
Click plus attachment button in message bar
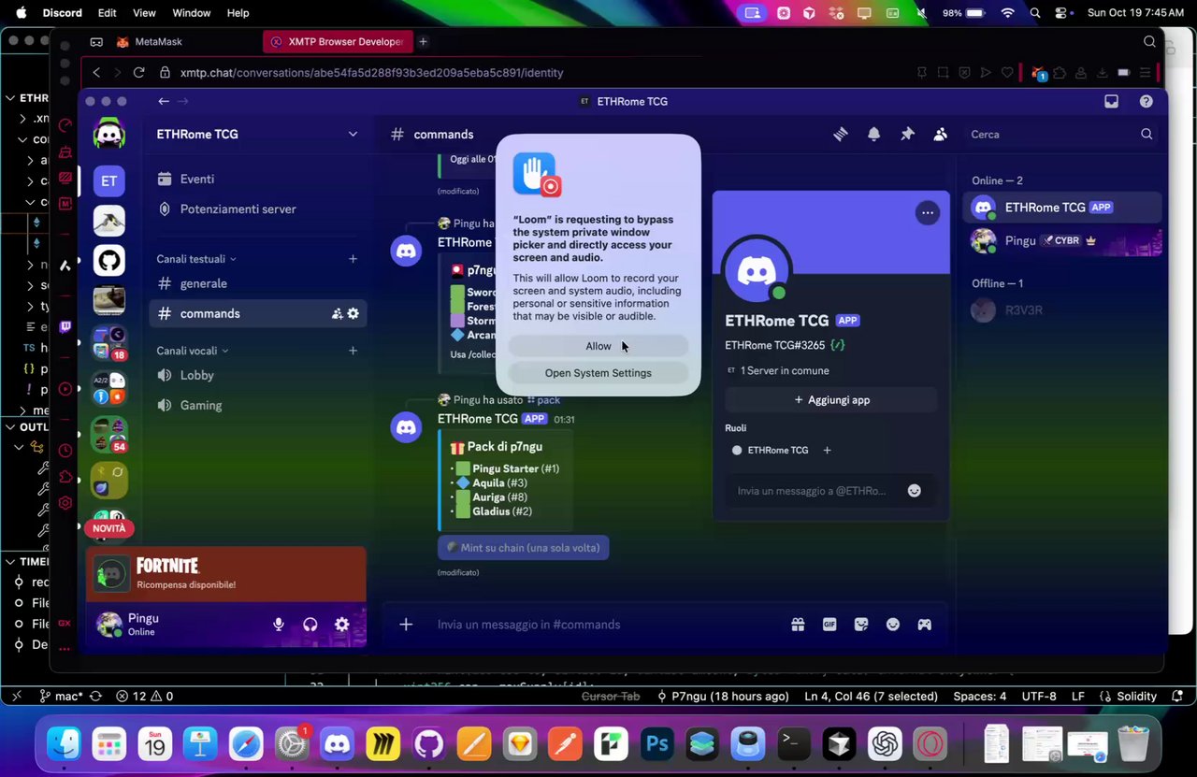coord(406,625)
